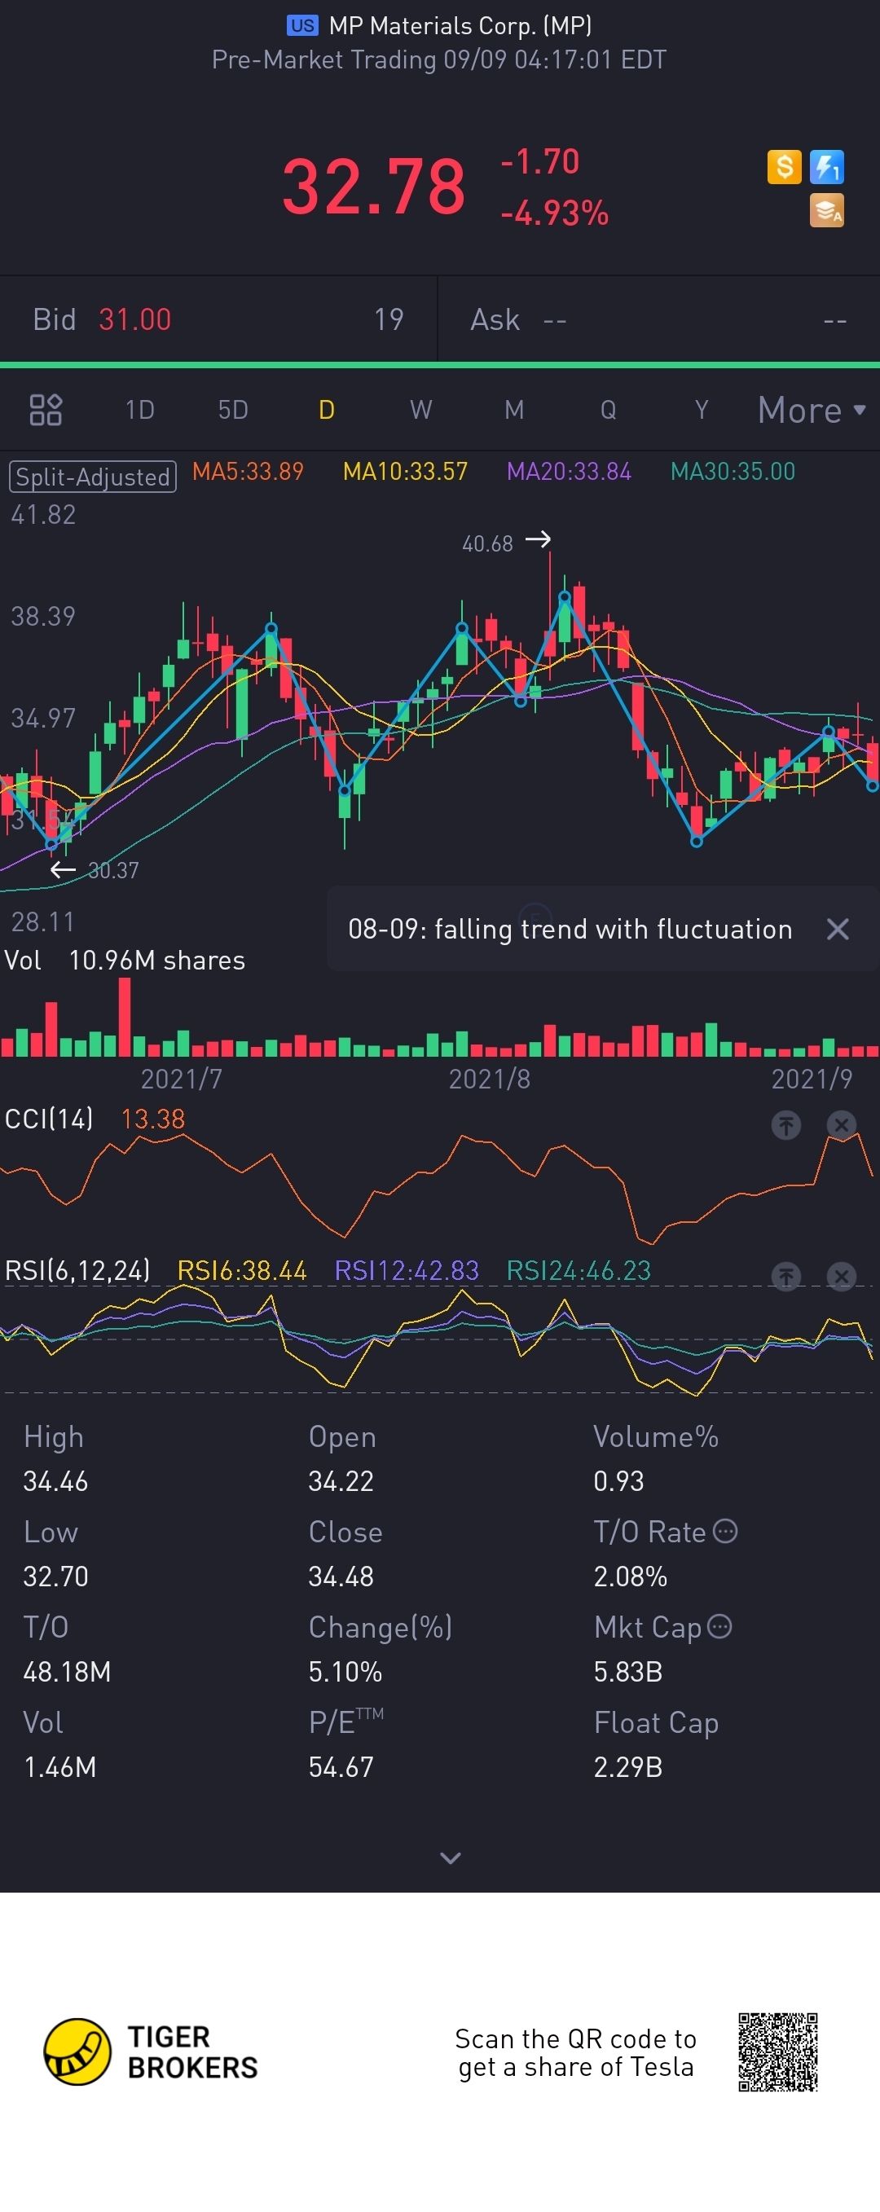Tap the T/O value 48.18M
Screen dimensions: 880x2212
(x=67, y=1672)
